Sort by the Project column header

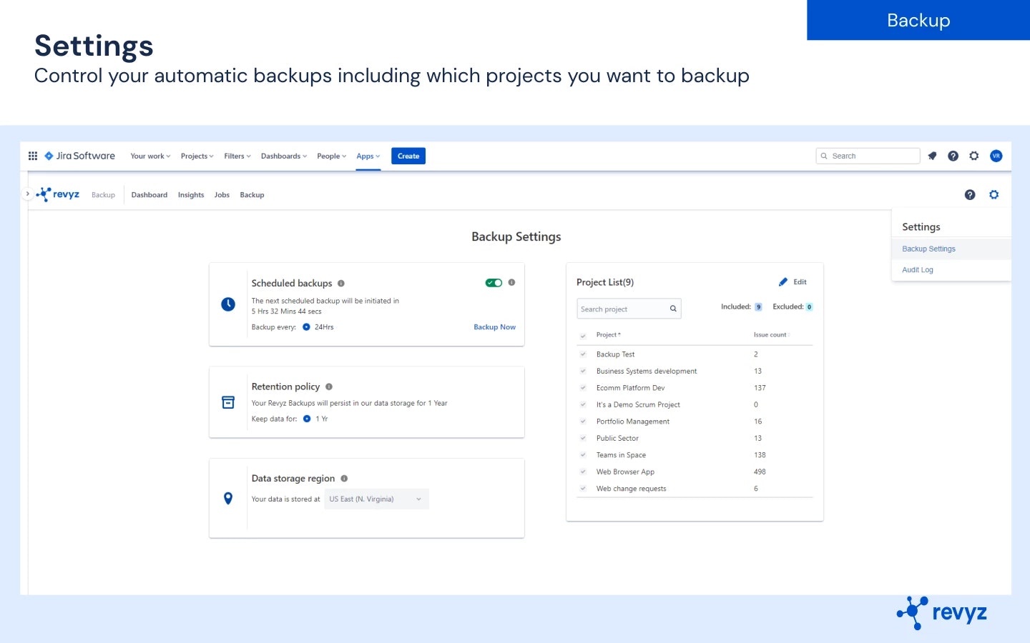pos(609,335)
